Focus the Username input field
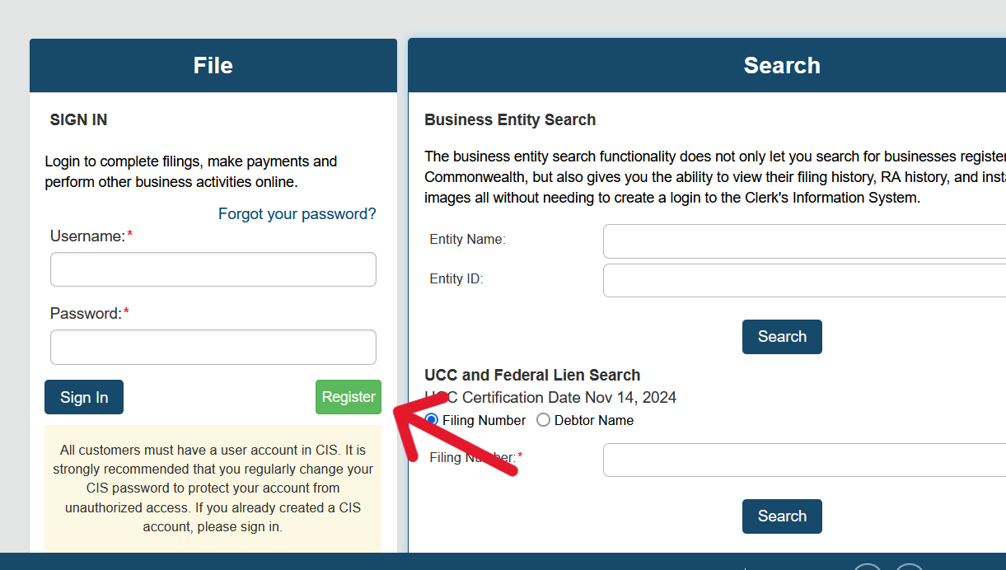 [213, 269]
